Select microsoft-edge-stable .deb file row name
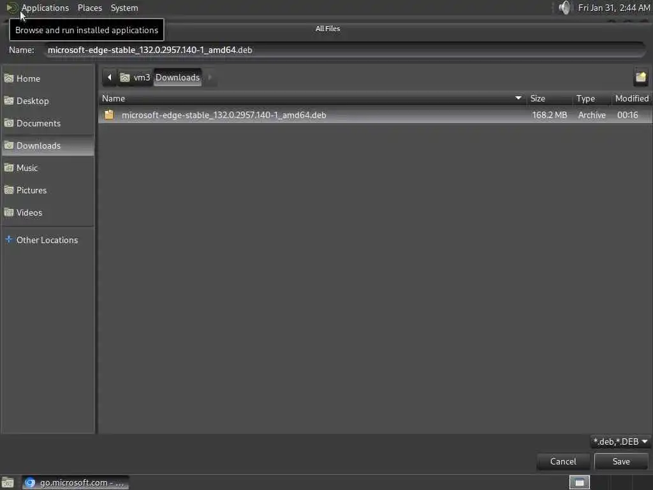 [224, 115]
